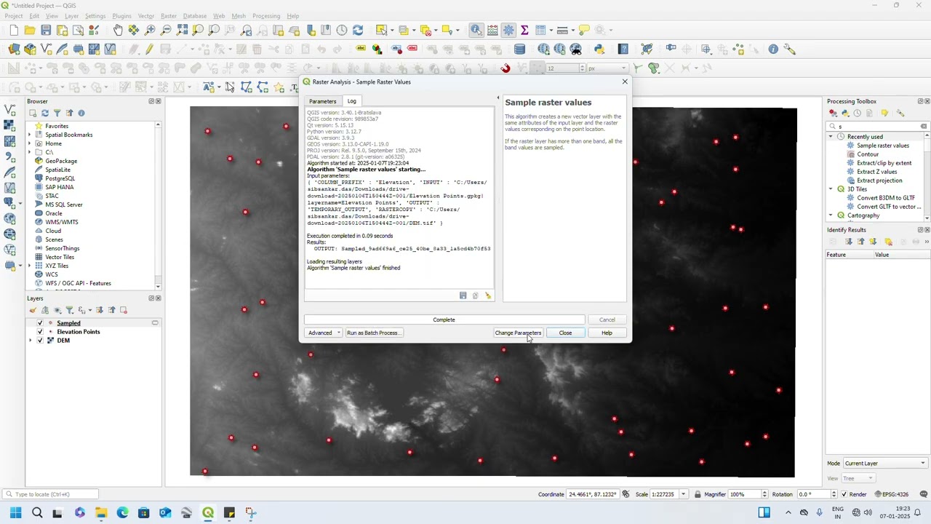931x524 pixels.
Task: Open the px units dropdown in the snapping toolbar
Action: point(607,68)
